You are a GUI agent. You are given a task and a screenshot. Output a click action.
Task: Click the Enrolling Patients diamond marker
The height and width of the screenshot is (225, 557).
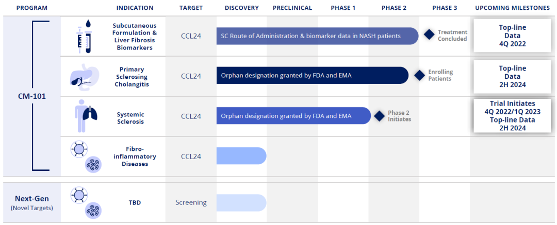pos(419,75)
